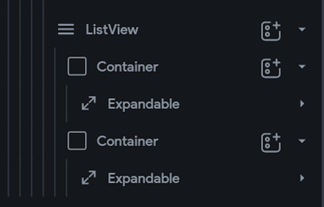The height and width of the screenshot is (207, 324).
Task: Expand the second Expandable's right chevron
Action: [x=302, y=178]
